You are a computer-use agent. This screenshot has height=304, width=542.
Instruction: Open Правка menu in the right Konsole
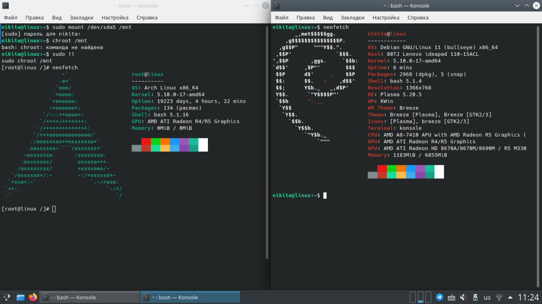pos(305,17)
